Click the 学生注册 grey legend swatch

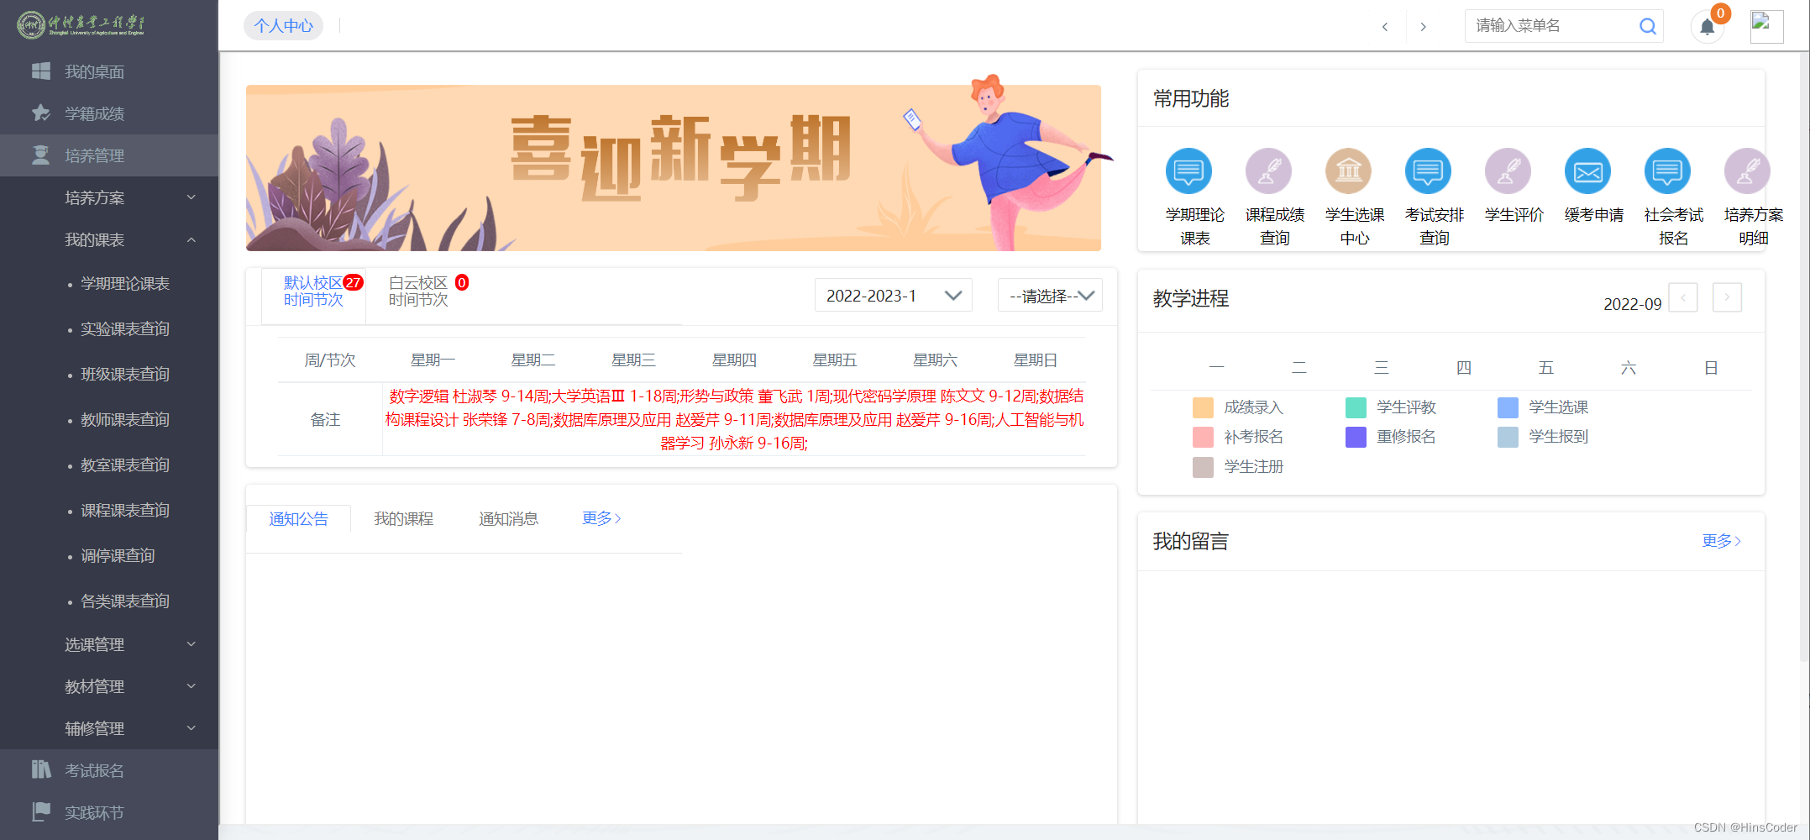[1203, 467]
